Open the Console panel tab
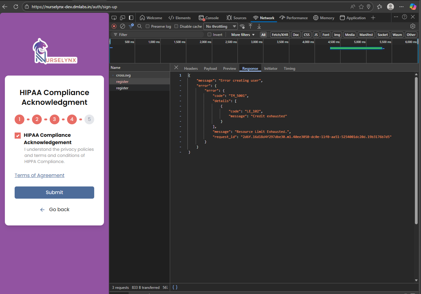This screenshot has width=421, height=294. click(209, 18)
